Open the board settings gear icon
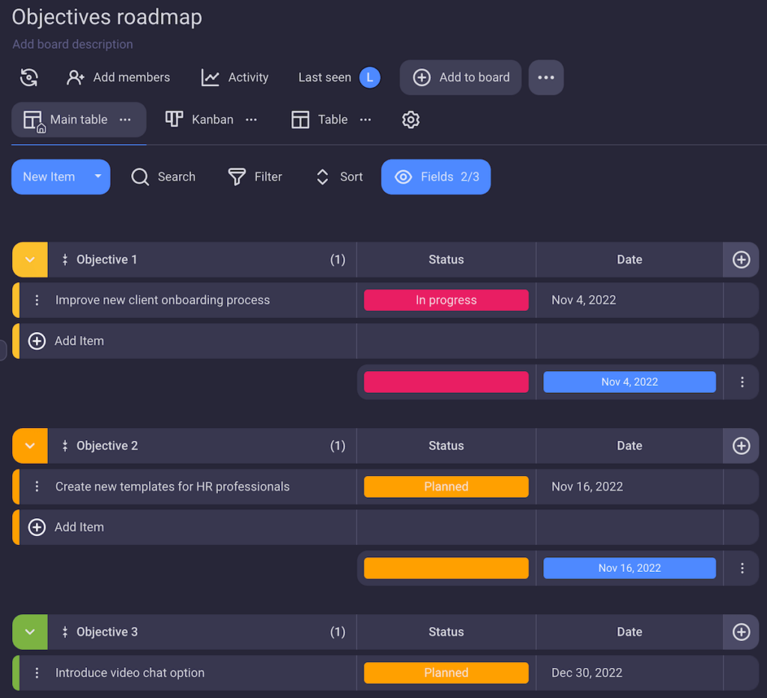Image resolution: width=767 pixels, height=698 pixels. point(410,120)
